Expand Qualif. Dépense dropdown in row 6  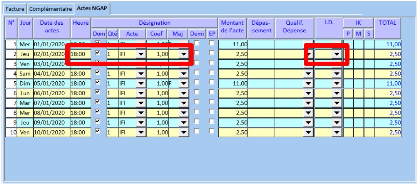pyautogui.click(x=308, y=93)
